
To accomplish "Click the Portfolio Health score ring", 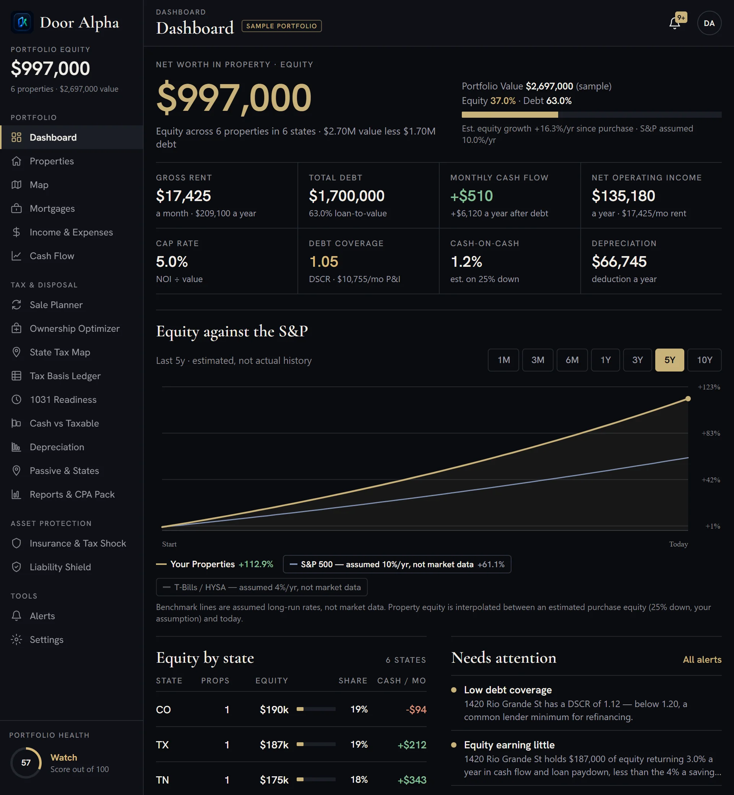I will pos(26,763).
